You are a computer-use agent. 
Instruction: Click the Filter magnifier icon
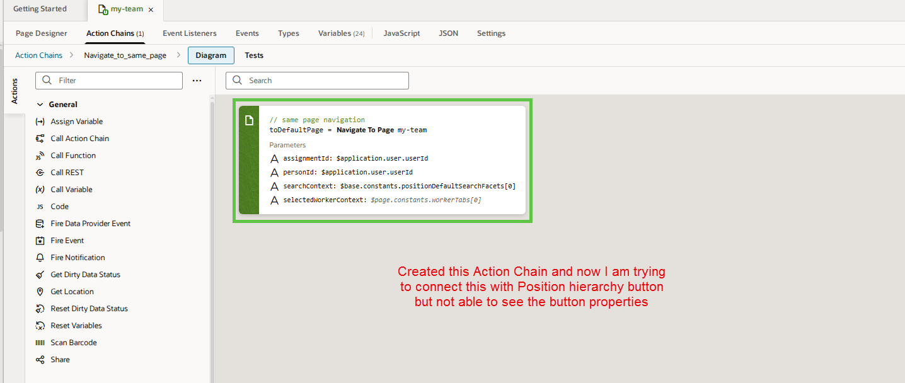pos(47,81)
